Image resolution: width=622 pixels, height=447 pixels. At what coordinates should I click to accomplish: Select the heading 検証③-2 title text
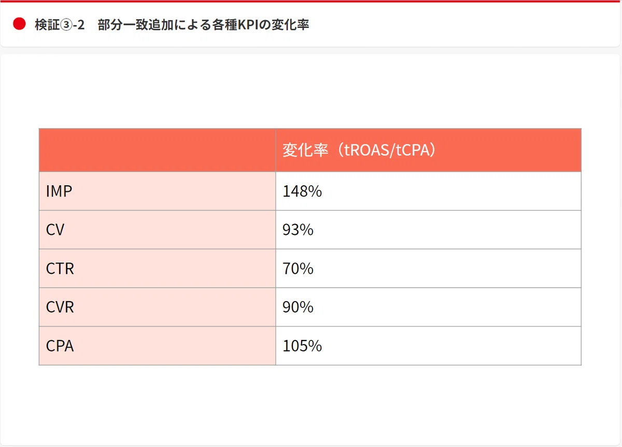tap(172, 24)
